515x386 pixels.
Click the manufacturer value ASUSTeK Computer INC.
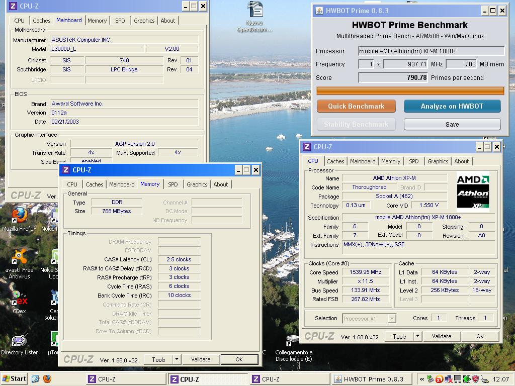124,40
